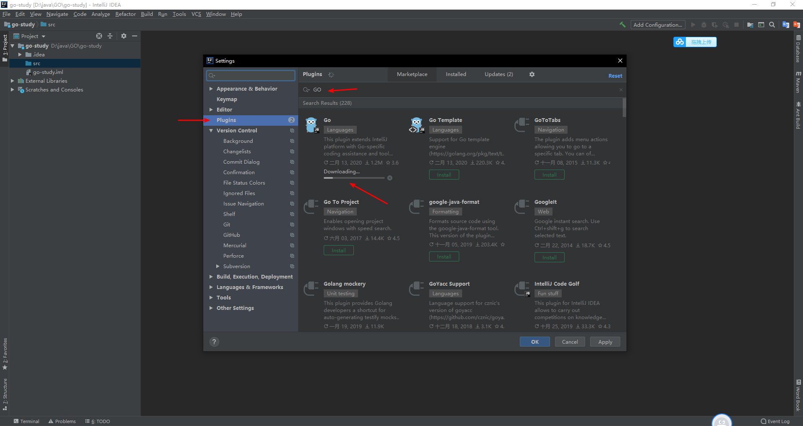Cancel the Go plugin download
The width and height of the screenshot is (803, 426).
390,178
